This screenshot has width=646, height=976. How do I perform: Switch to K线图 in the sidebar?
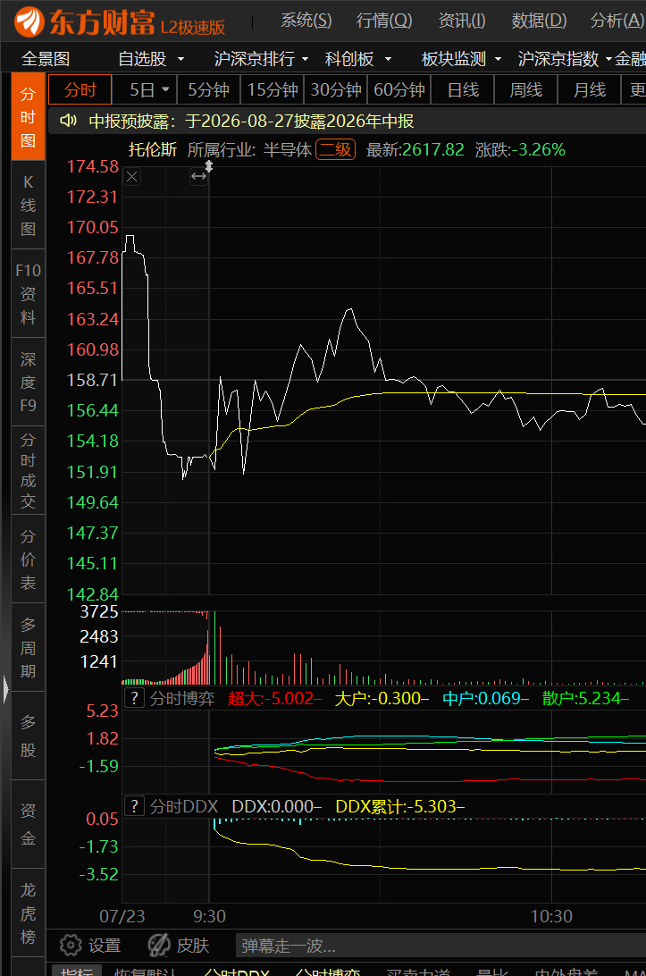click(28, 206)
